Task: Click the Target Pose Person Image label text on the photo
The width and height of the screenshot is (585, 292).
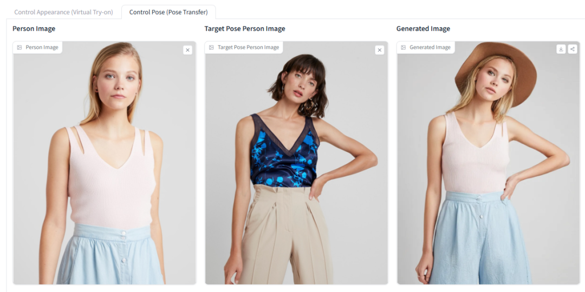Action: (x=248, y=48)
